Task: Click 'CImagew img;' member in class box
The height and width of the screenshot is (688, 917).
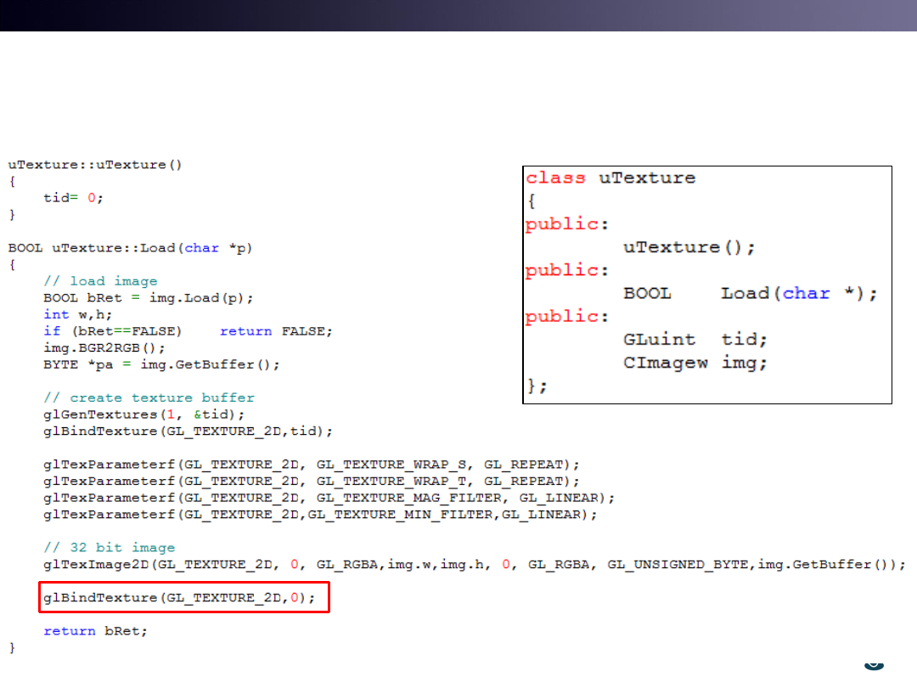Action: click(695, 363)
